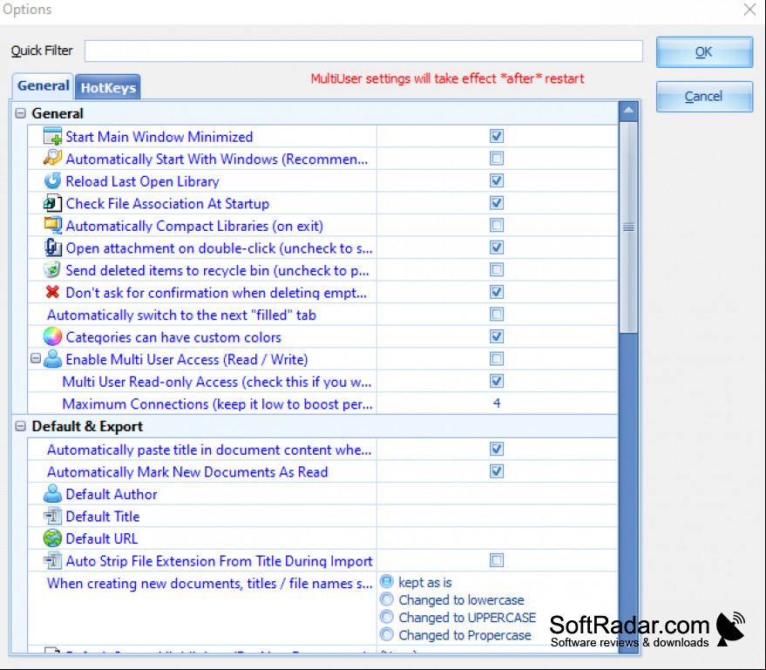This screenshot has height=670, width=766.
Task: Uncheck Start Main Window Minimized
Action: point(497,136)
